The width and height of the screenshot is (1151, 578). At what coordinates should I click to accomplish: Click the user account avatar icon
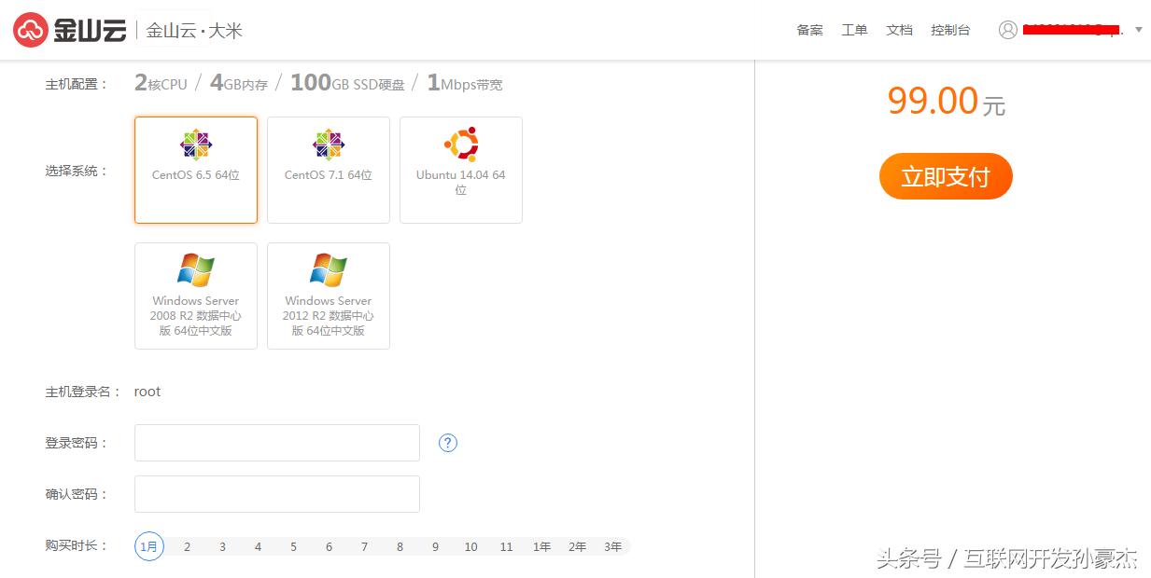pos(1007,30)
